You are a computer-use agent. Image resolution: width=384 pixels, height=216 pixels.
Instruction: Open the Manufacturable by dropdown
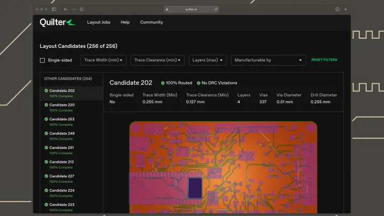point(268,60)
